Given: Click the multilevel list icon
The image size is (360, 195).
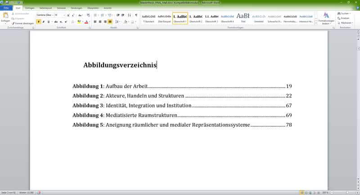Looking at the screenshot, I should coord(109,15).
